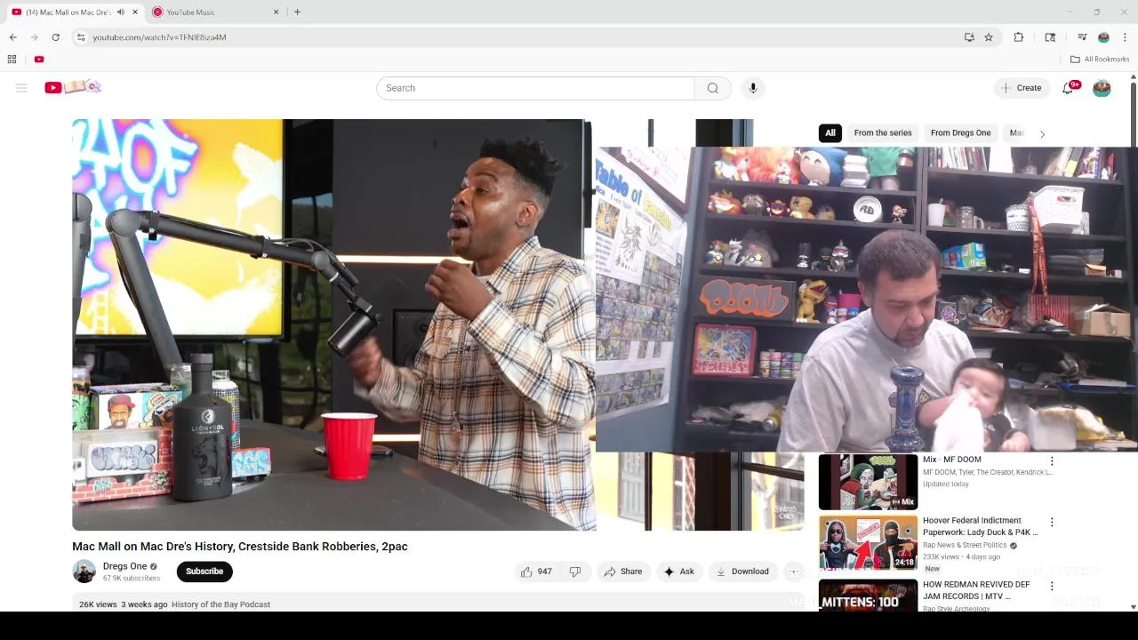Reload the YouTube page
The image size is (1138, 640).
(x=55, y=37)
